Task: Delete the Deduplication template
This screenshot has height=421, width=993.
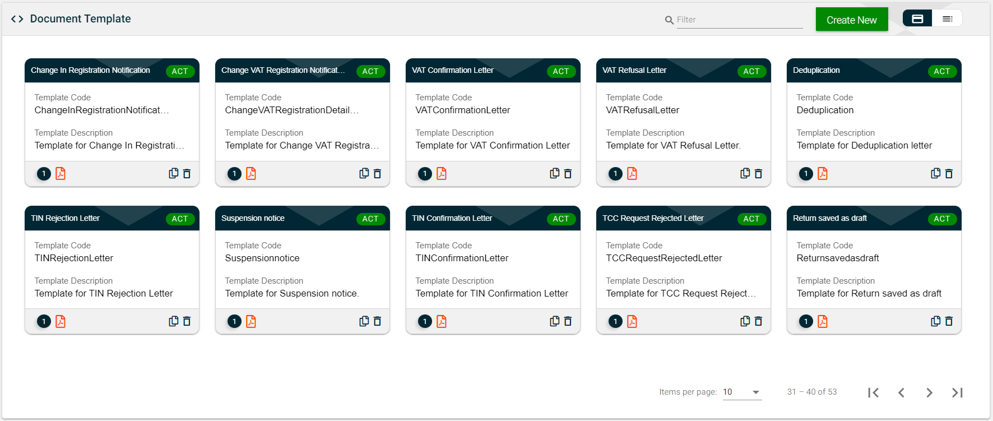Action: [949, 174]
